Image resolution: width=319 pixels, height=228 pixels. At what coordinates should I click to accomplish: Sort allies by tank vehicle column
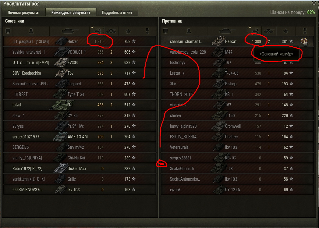(69, 31)
